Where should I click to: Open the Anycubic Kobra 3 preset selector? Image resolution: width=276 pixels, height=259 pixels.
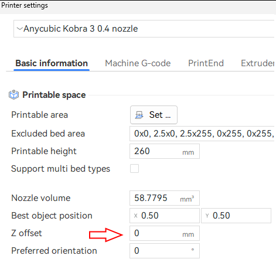[x=145, y=29]
